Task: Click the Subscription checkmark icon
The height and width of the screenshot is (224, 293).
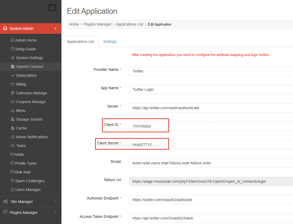Action: [x=13, y=75]
